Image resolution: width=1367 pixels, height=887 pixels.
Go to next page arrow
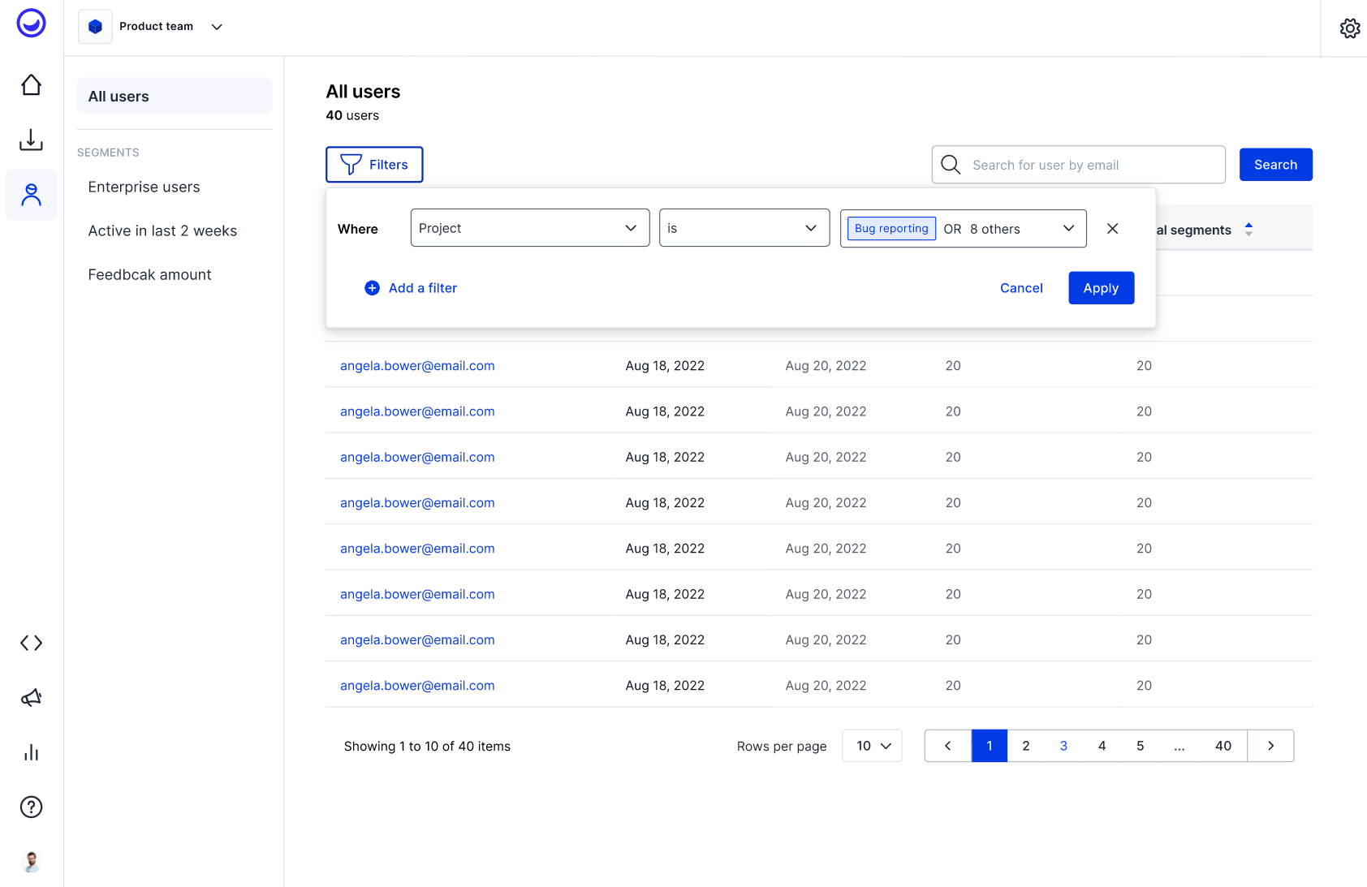tap(1270, 746)
